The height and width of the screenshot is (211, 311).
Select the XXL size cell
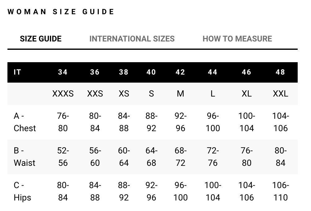pos(280,93)
